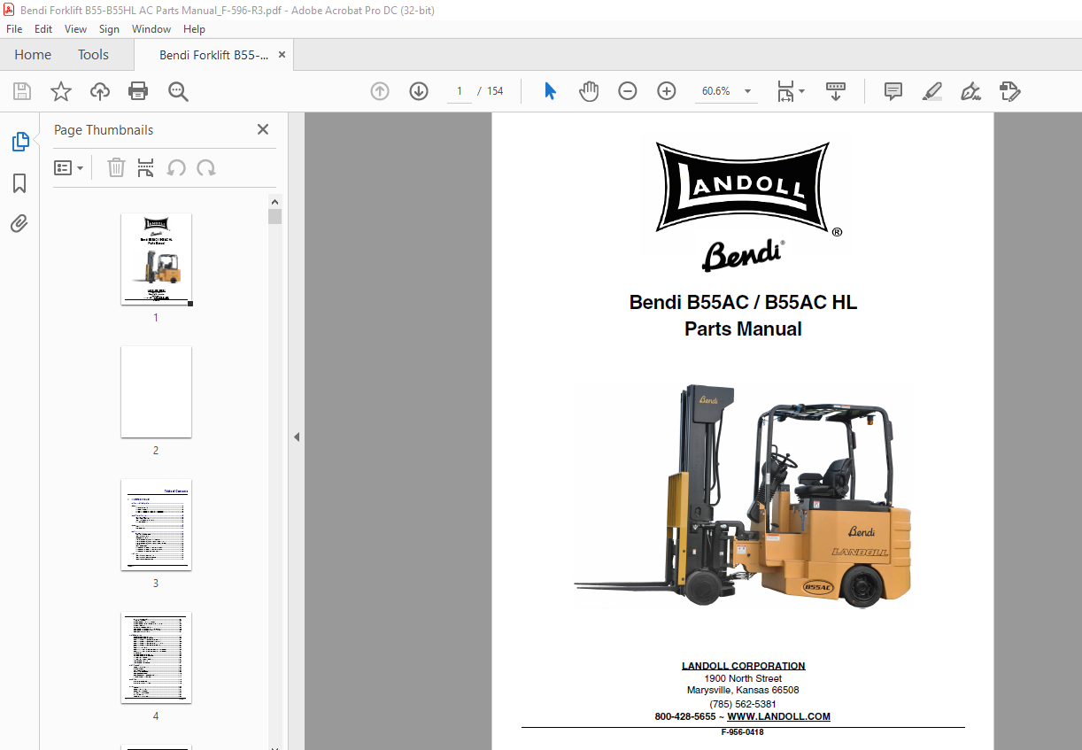This screenshot has width=1082, height=750.
Task: Open the sign document pen tool
Action: coord(971,91)
